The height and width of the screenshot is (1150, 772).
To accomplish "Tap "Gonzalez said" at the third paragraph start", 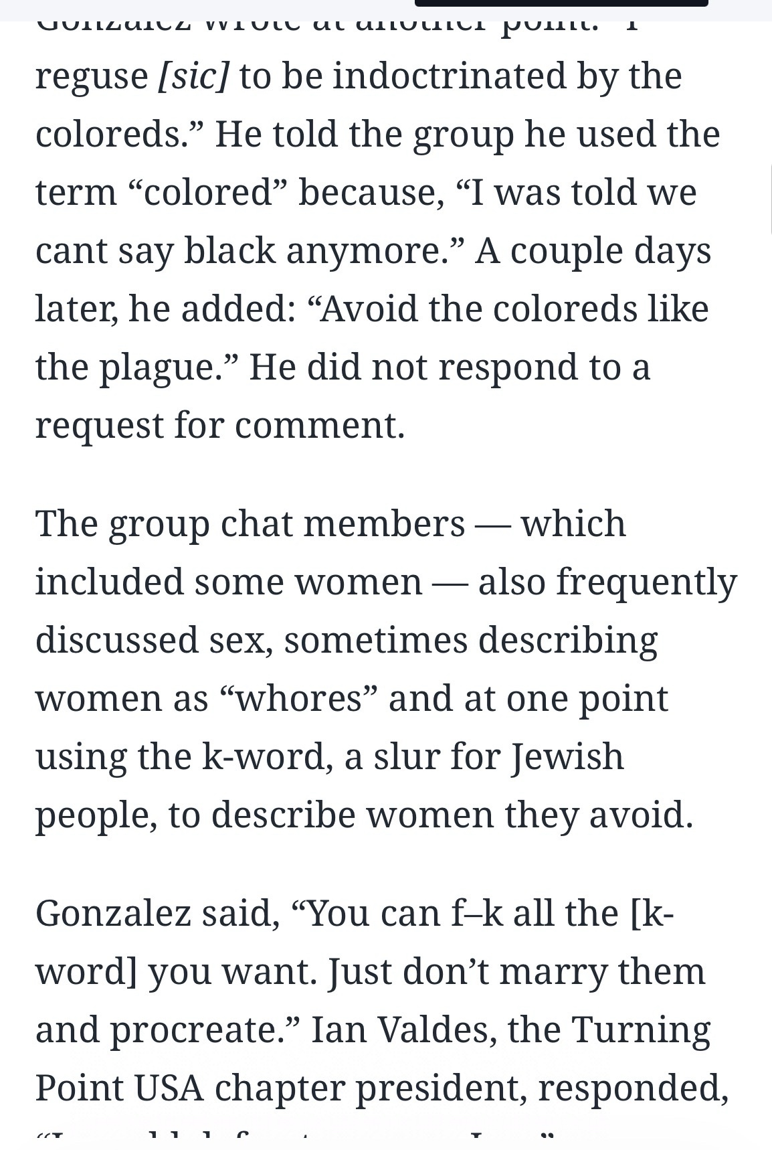I will [157, 913].
